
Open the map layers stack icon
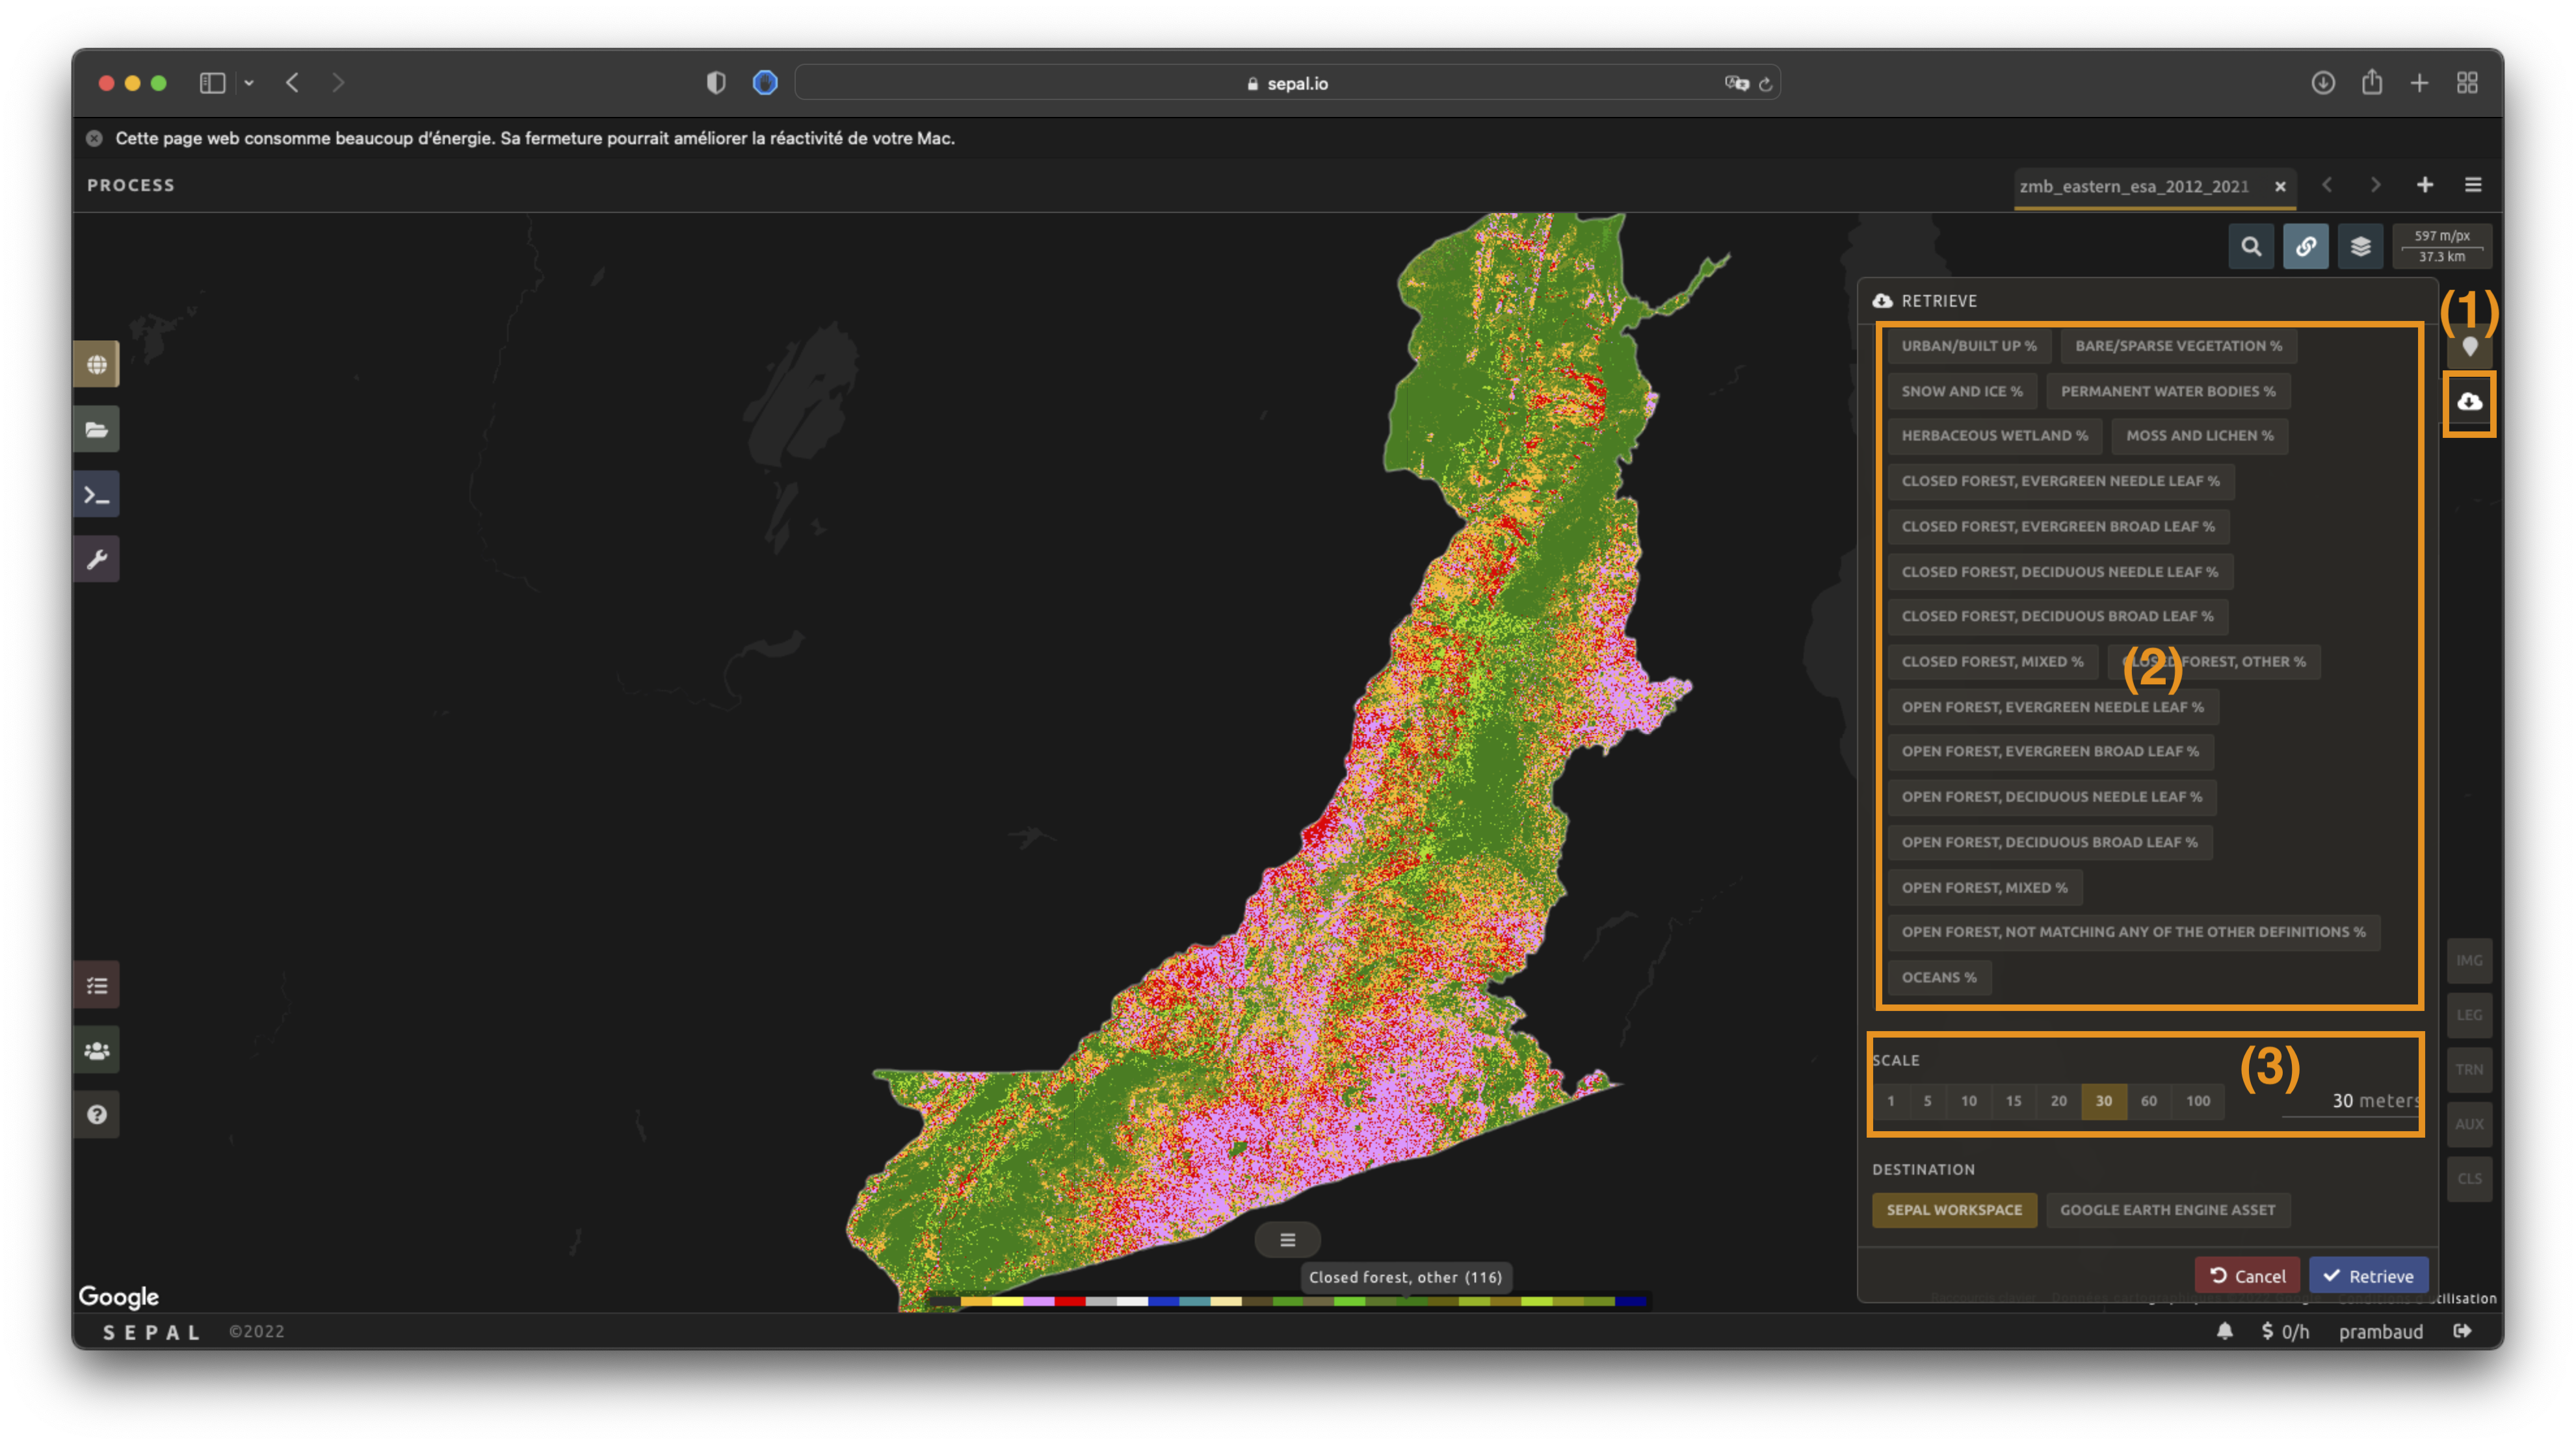2360,247
